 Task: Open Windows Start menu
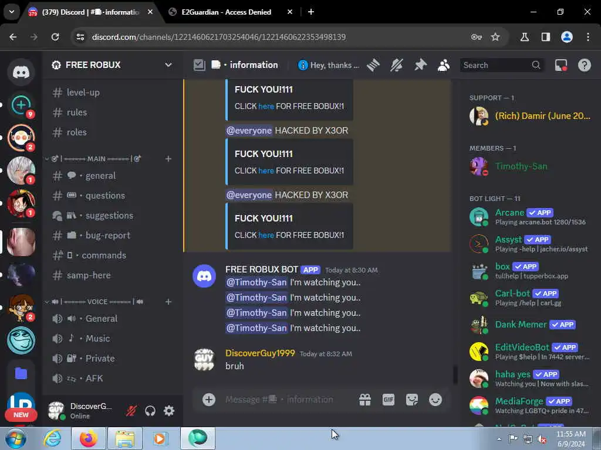pos(15,438)
